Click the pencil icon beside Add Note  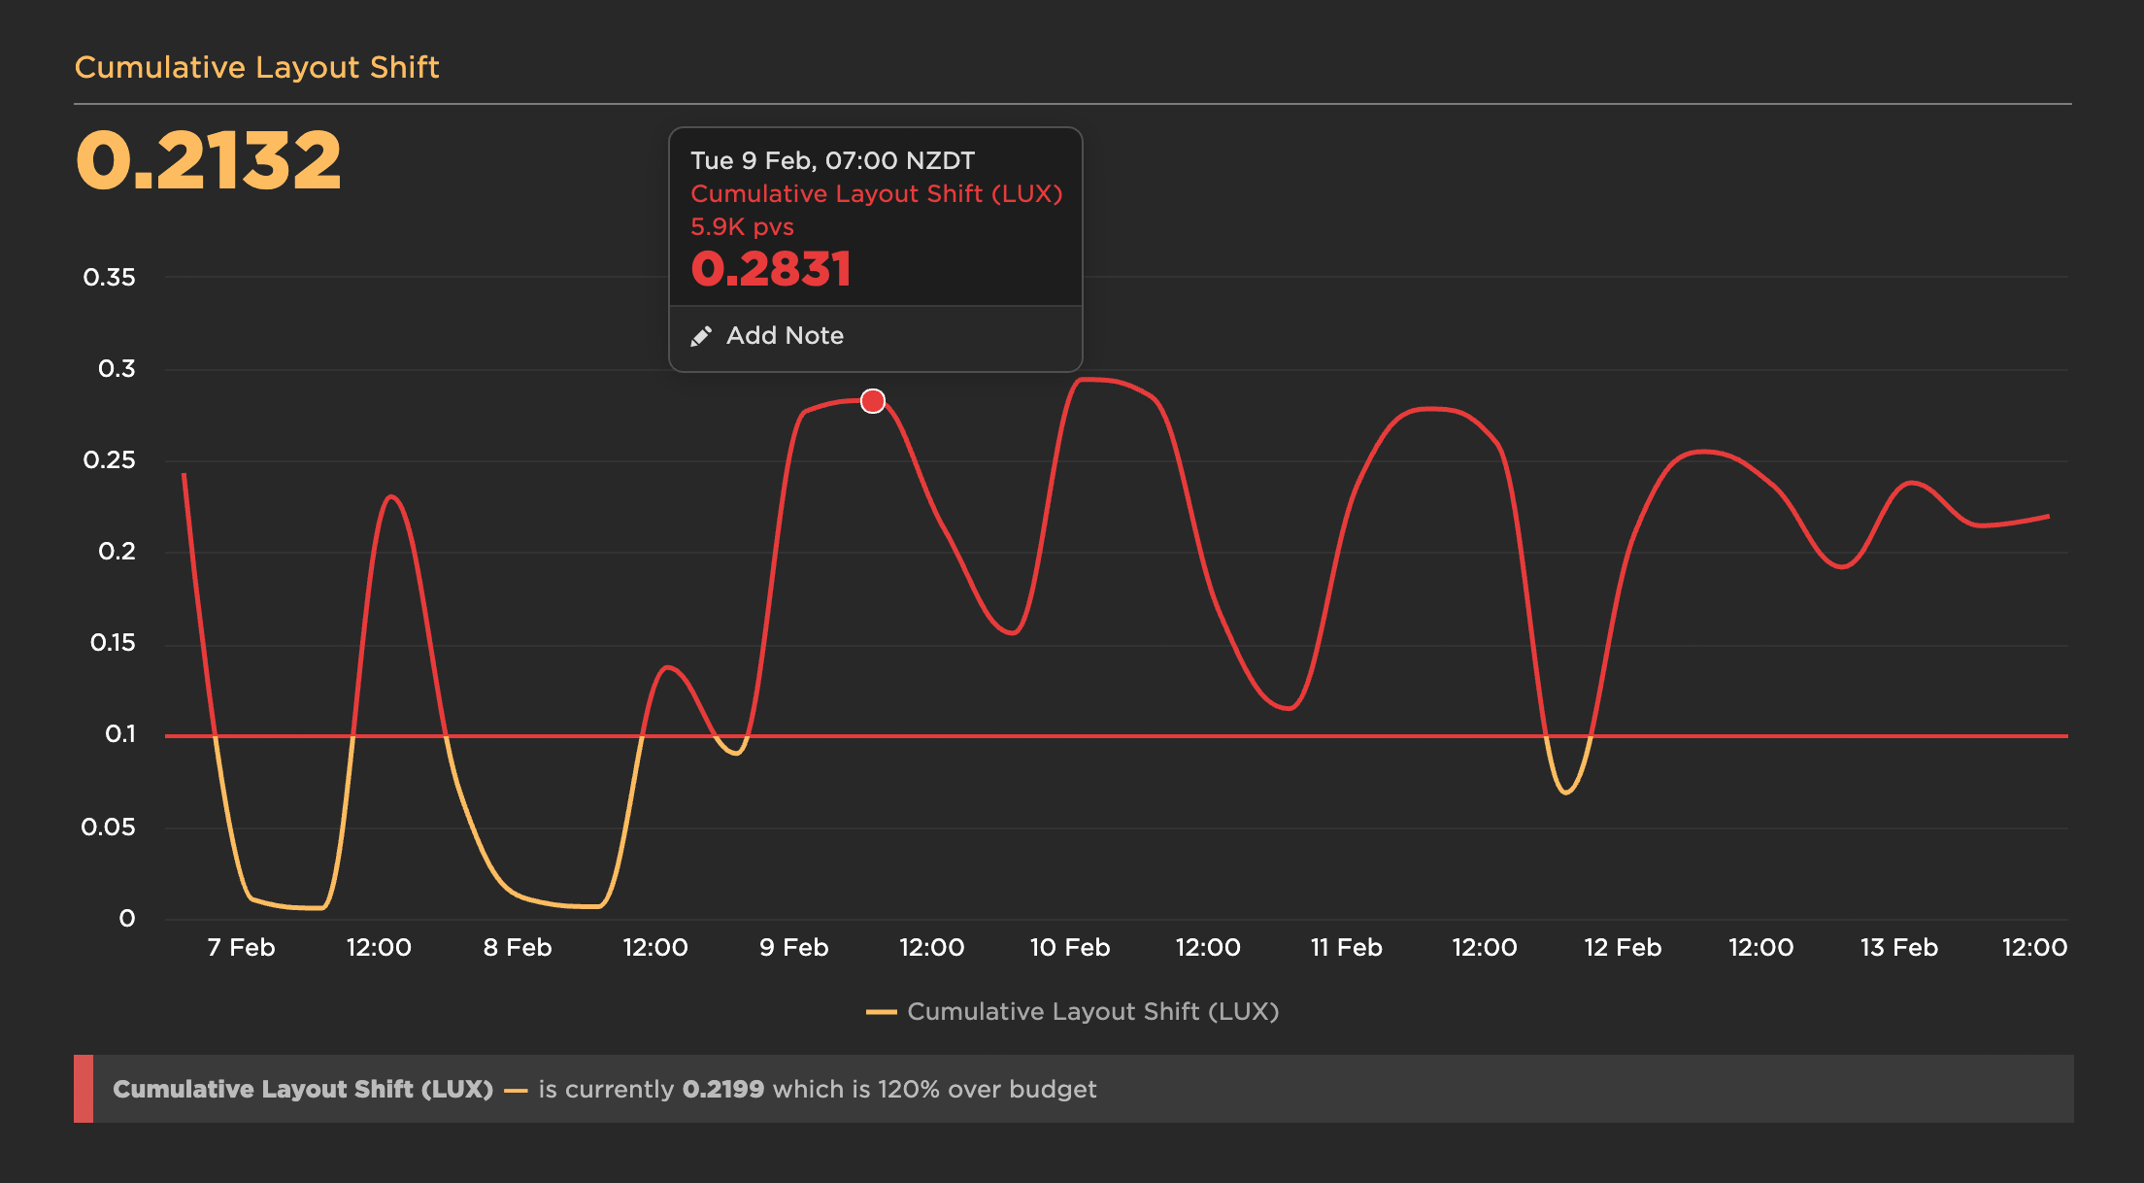[701, 336]
